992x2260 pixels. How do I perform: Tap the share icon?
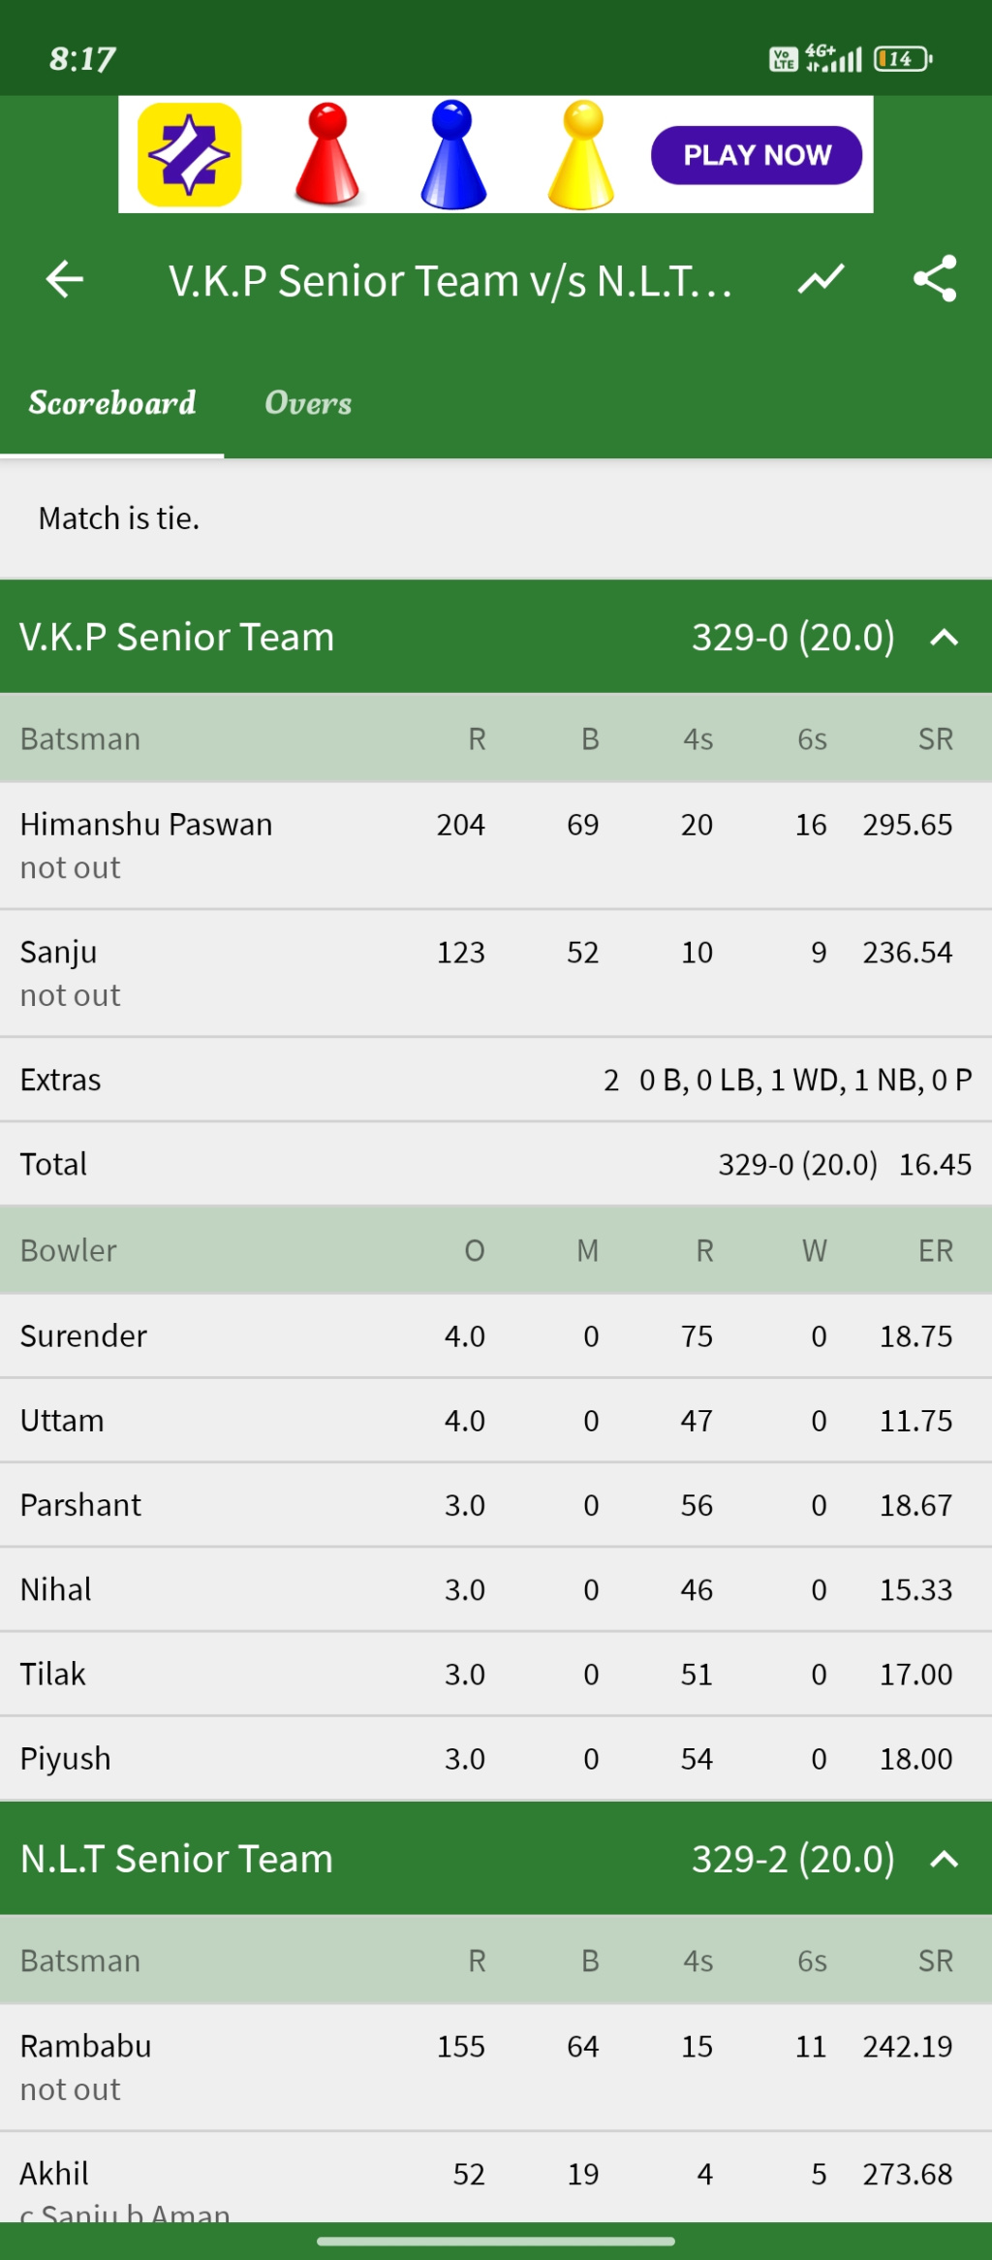pos(935,280)
